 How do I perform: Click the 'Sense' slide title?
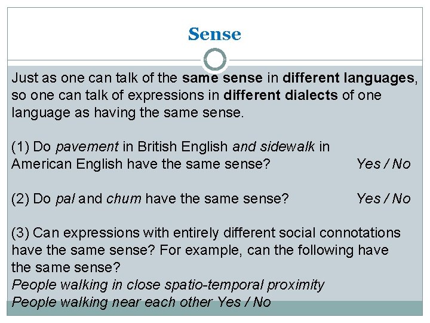coord(214,35)
